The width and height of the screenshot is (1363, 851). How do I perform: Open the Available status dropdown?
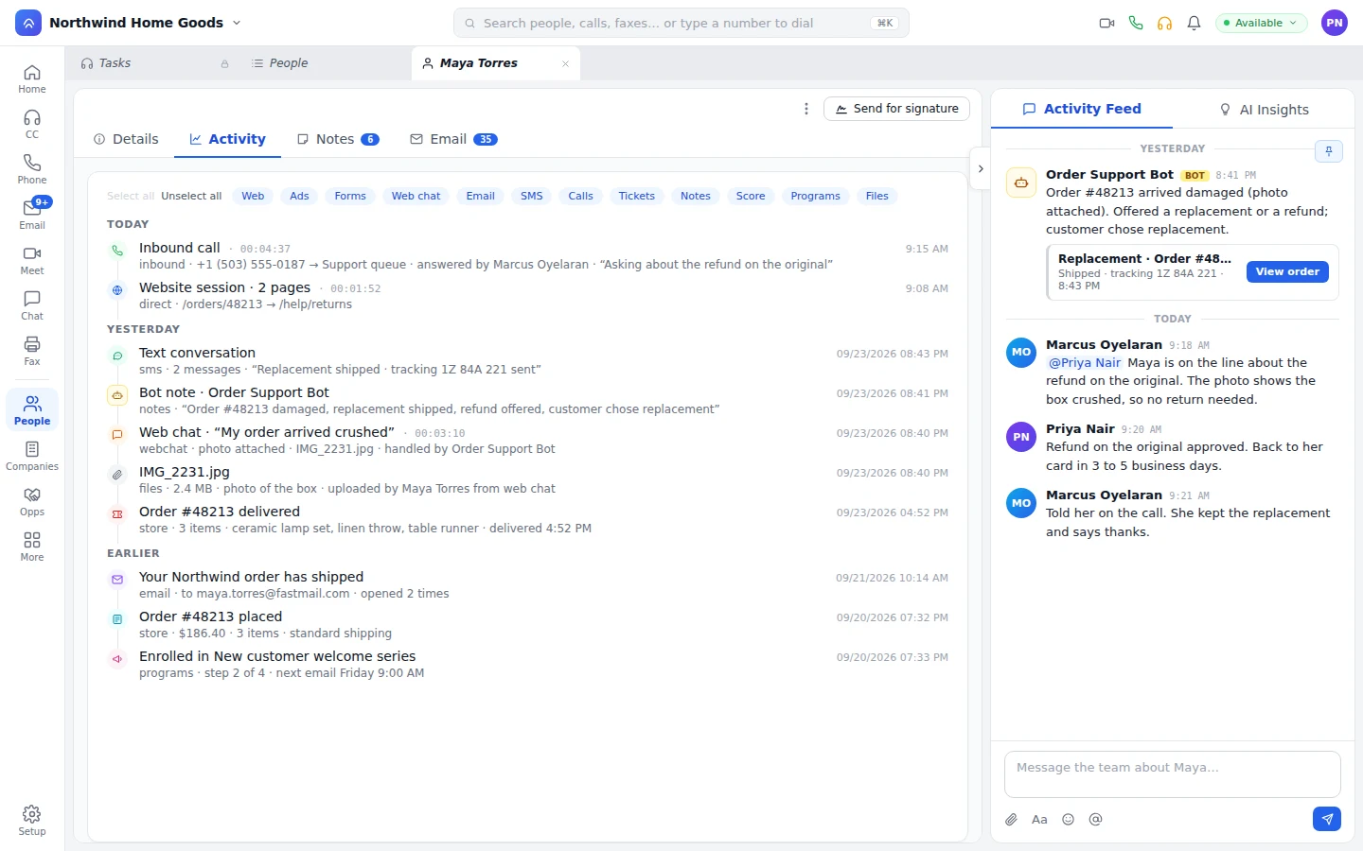pos(1261,23)
